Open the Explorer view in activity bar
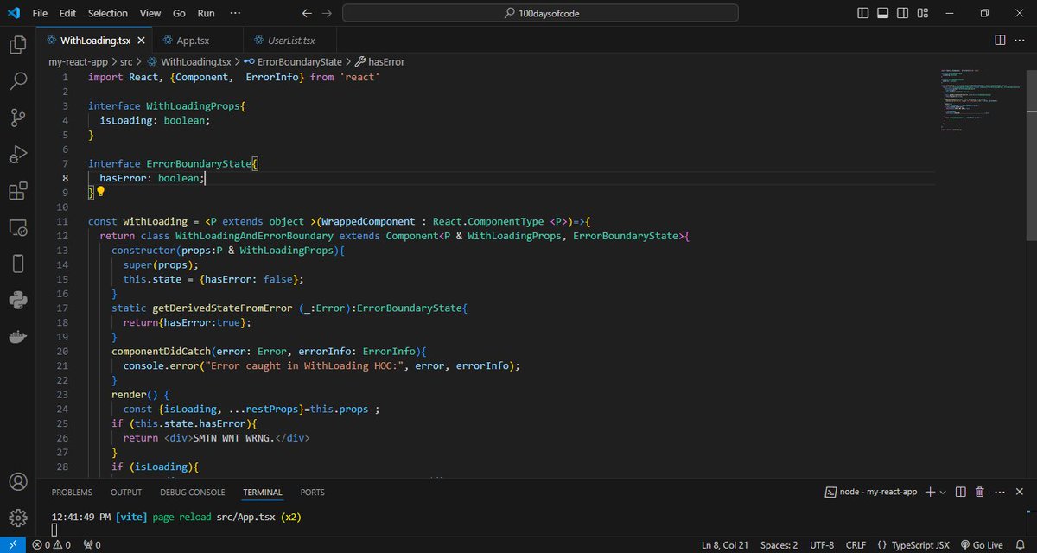This screenshot has height=553, width=1037. coord(17,45)
